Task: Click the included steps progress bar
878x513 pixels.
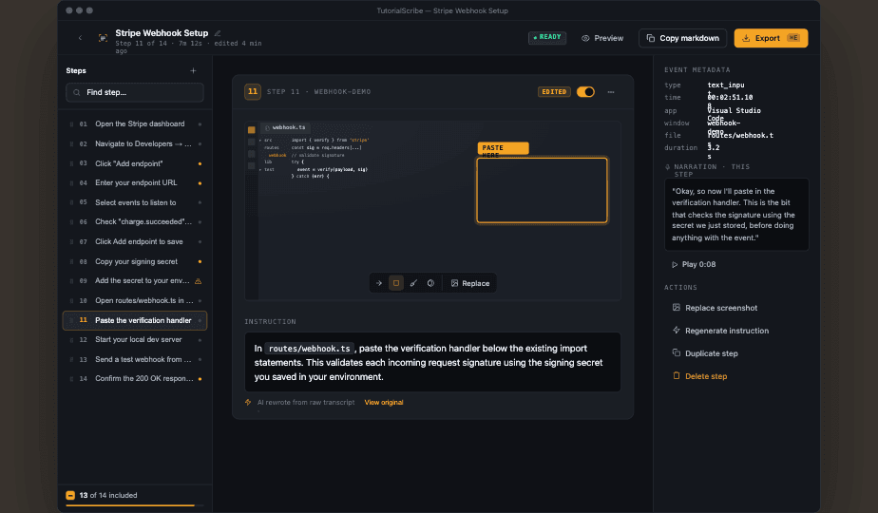Action: pos(134,505)
